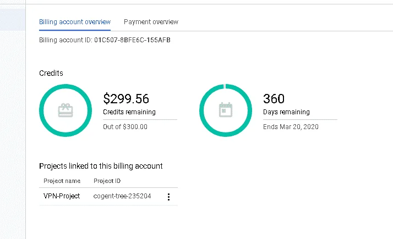The width and height of the screenshot is (393, 239).
Task: Click the gift card credits icon
Action: 65,110
